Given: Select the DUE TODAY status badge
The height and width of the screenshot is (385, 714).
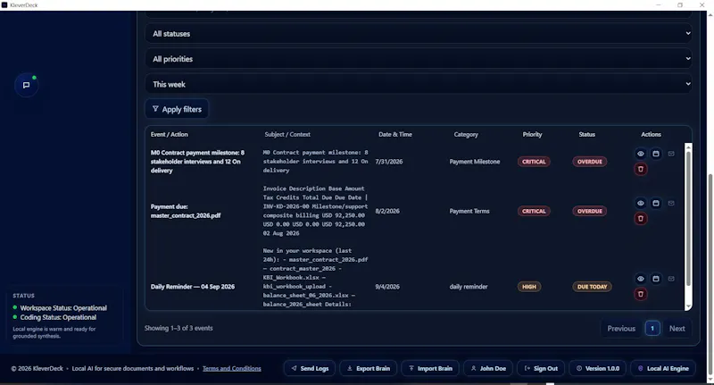Looking at the screenshot, I should click(x=592, y=287).
